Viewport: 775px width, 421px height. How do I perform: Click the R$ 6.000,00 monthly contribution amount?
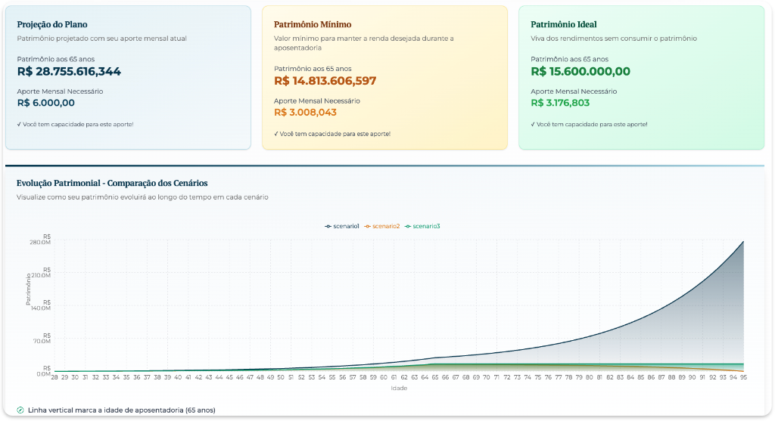tap(46, 103)
